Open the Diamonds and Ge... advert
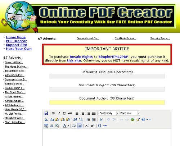 pyautogui.click(x=88, y=38)
